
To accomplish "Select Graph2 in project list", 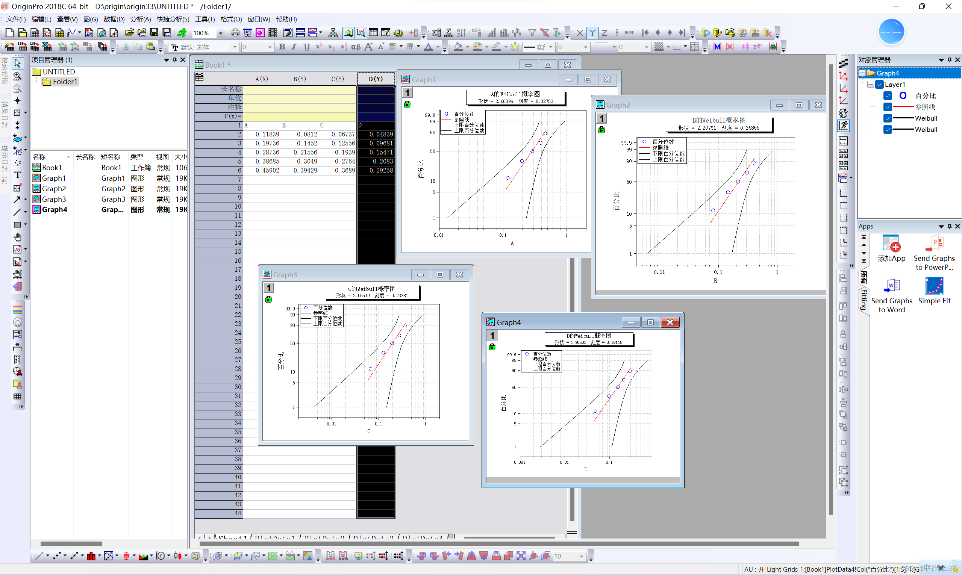I will (x=54, y=189).
